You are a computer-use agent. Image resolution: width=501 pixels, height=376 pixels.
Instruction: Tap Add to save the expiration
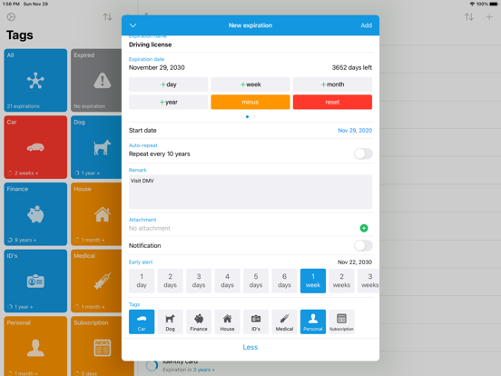coord(366,25)
